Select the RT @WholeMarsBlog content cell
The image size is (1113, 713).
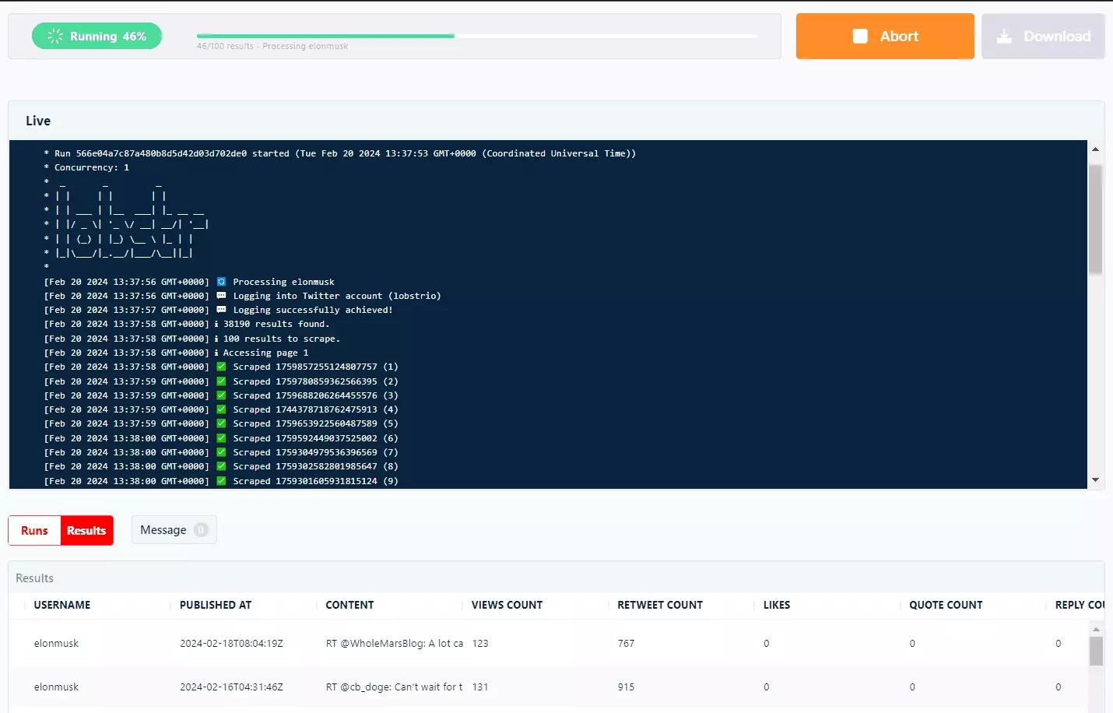pyautogui.click(x=394, y=644)
